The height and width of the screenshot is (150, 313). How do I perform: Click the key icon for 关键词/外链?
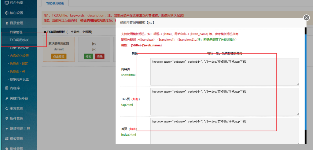coord(7,98)
